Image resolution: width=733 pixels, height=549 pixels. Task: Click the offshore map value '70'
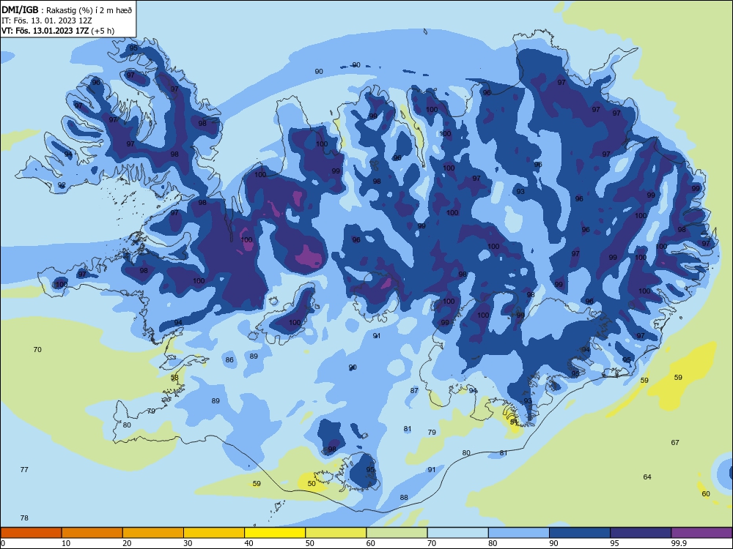pos(37,350)
